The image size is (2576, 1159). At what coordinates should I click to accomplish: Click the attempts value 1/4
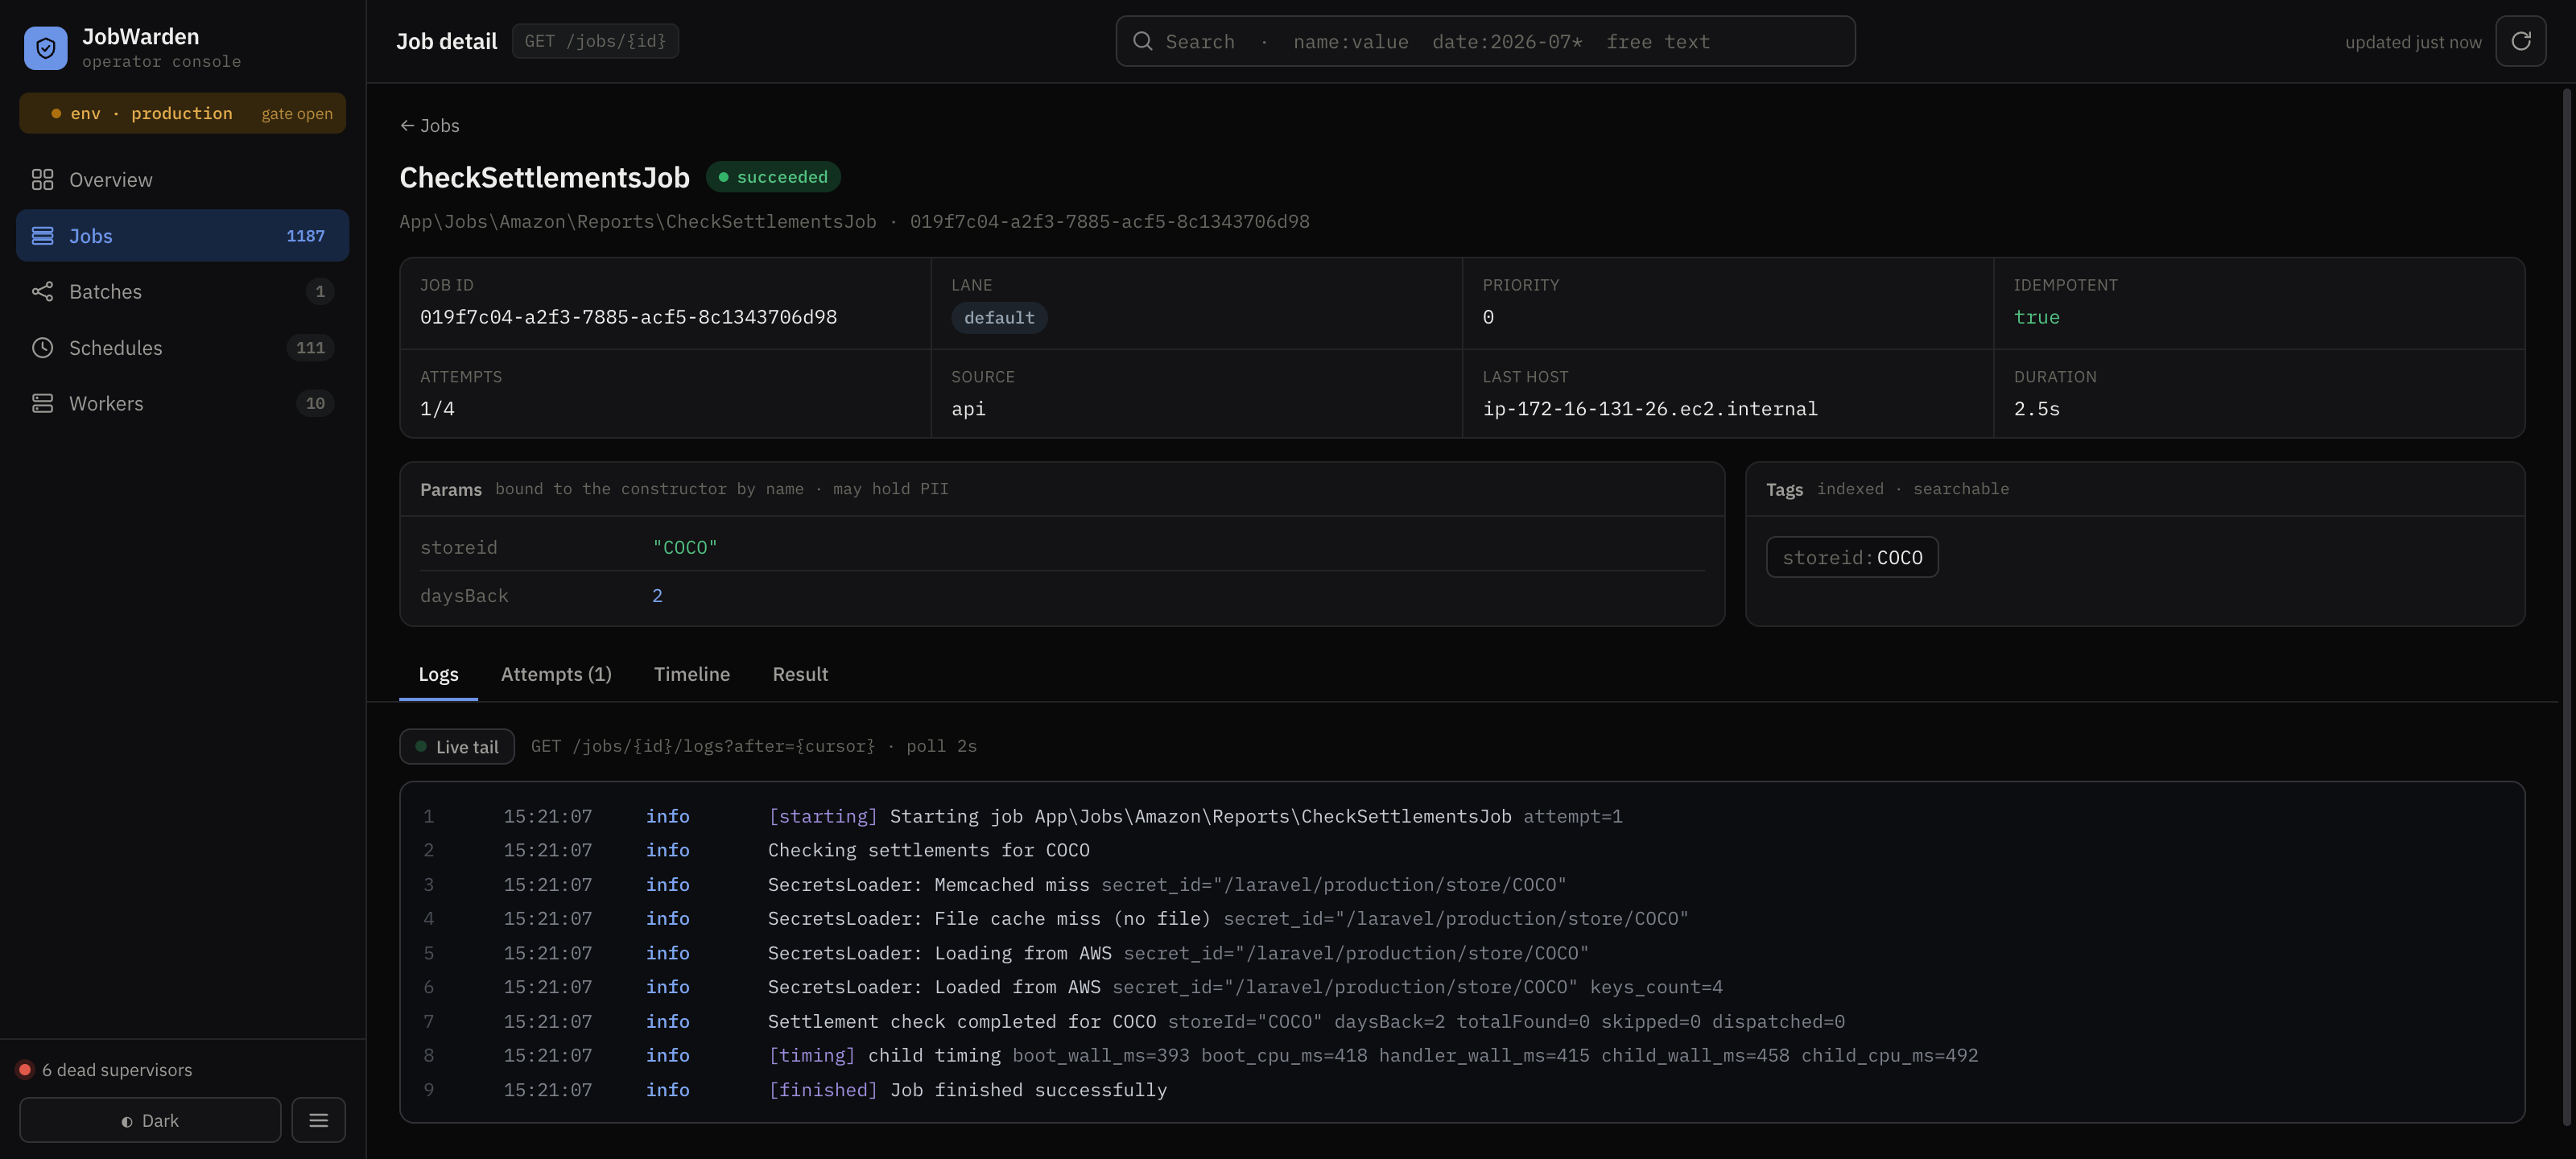click(437, 409)
